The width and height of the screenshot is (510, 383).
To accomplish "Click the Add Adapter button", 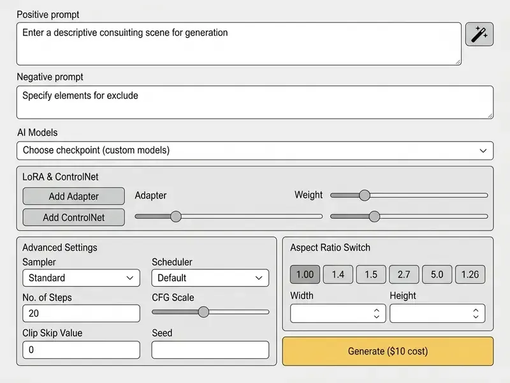I will click(x=73, y=196).
